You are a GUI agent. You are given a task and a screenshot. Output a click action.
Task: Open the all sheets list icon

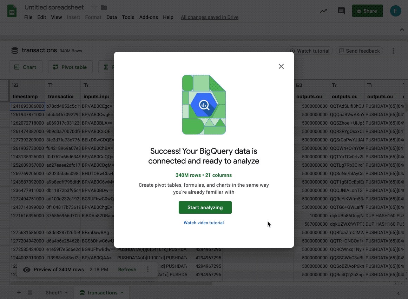[x=30, y=293]
